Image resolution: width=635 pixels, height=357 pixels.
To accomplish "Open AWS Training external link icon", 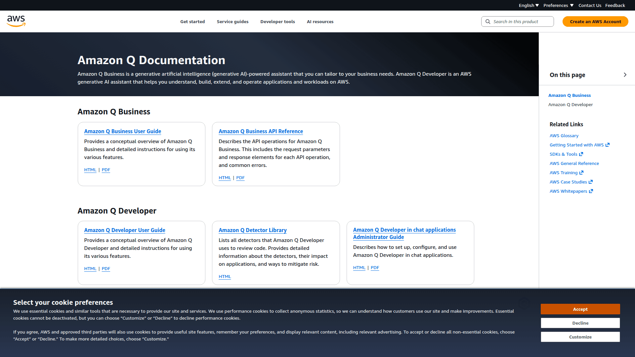I will [x=581, y=172].
